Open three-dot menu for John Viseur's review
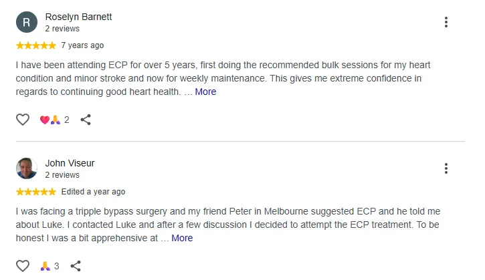 click(446, 168)
